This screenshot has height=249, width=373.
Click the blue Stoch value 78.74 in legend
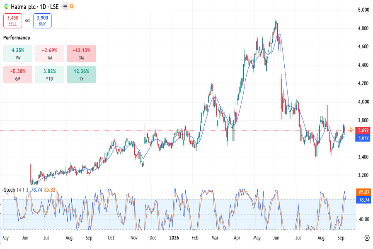click(36, 190)
